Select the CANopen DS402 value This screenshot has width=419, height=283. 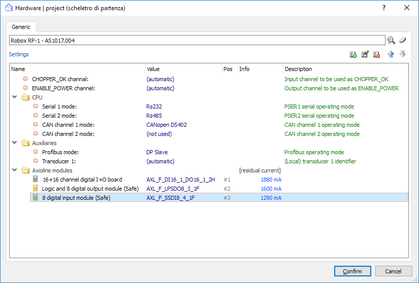click(167, 125)
